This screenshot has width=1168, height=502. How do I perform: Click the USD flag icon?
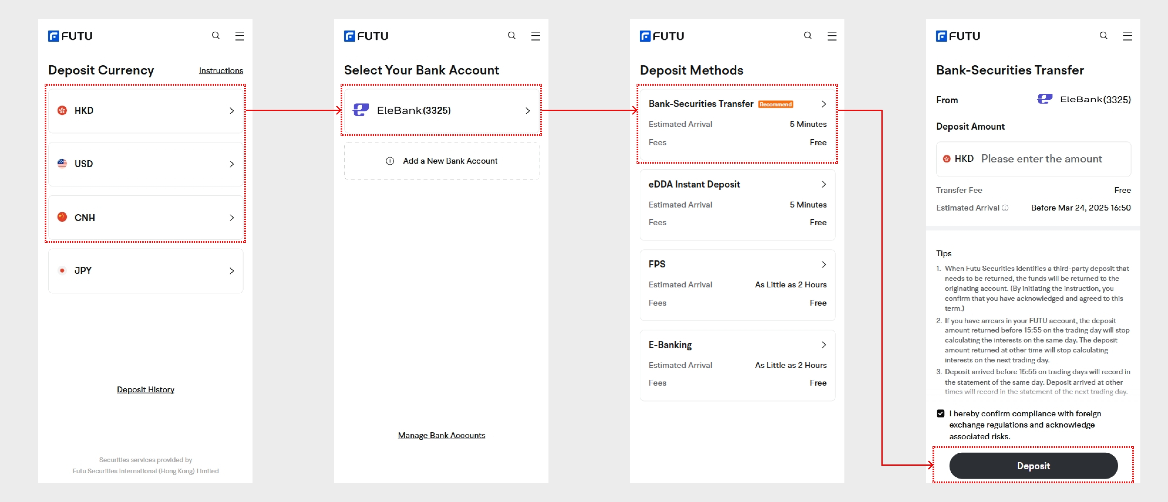tap(62, 163)
